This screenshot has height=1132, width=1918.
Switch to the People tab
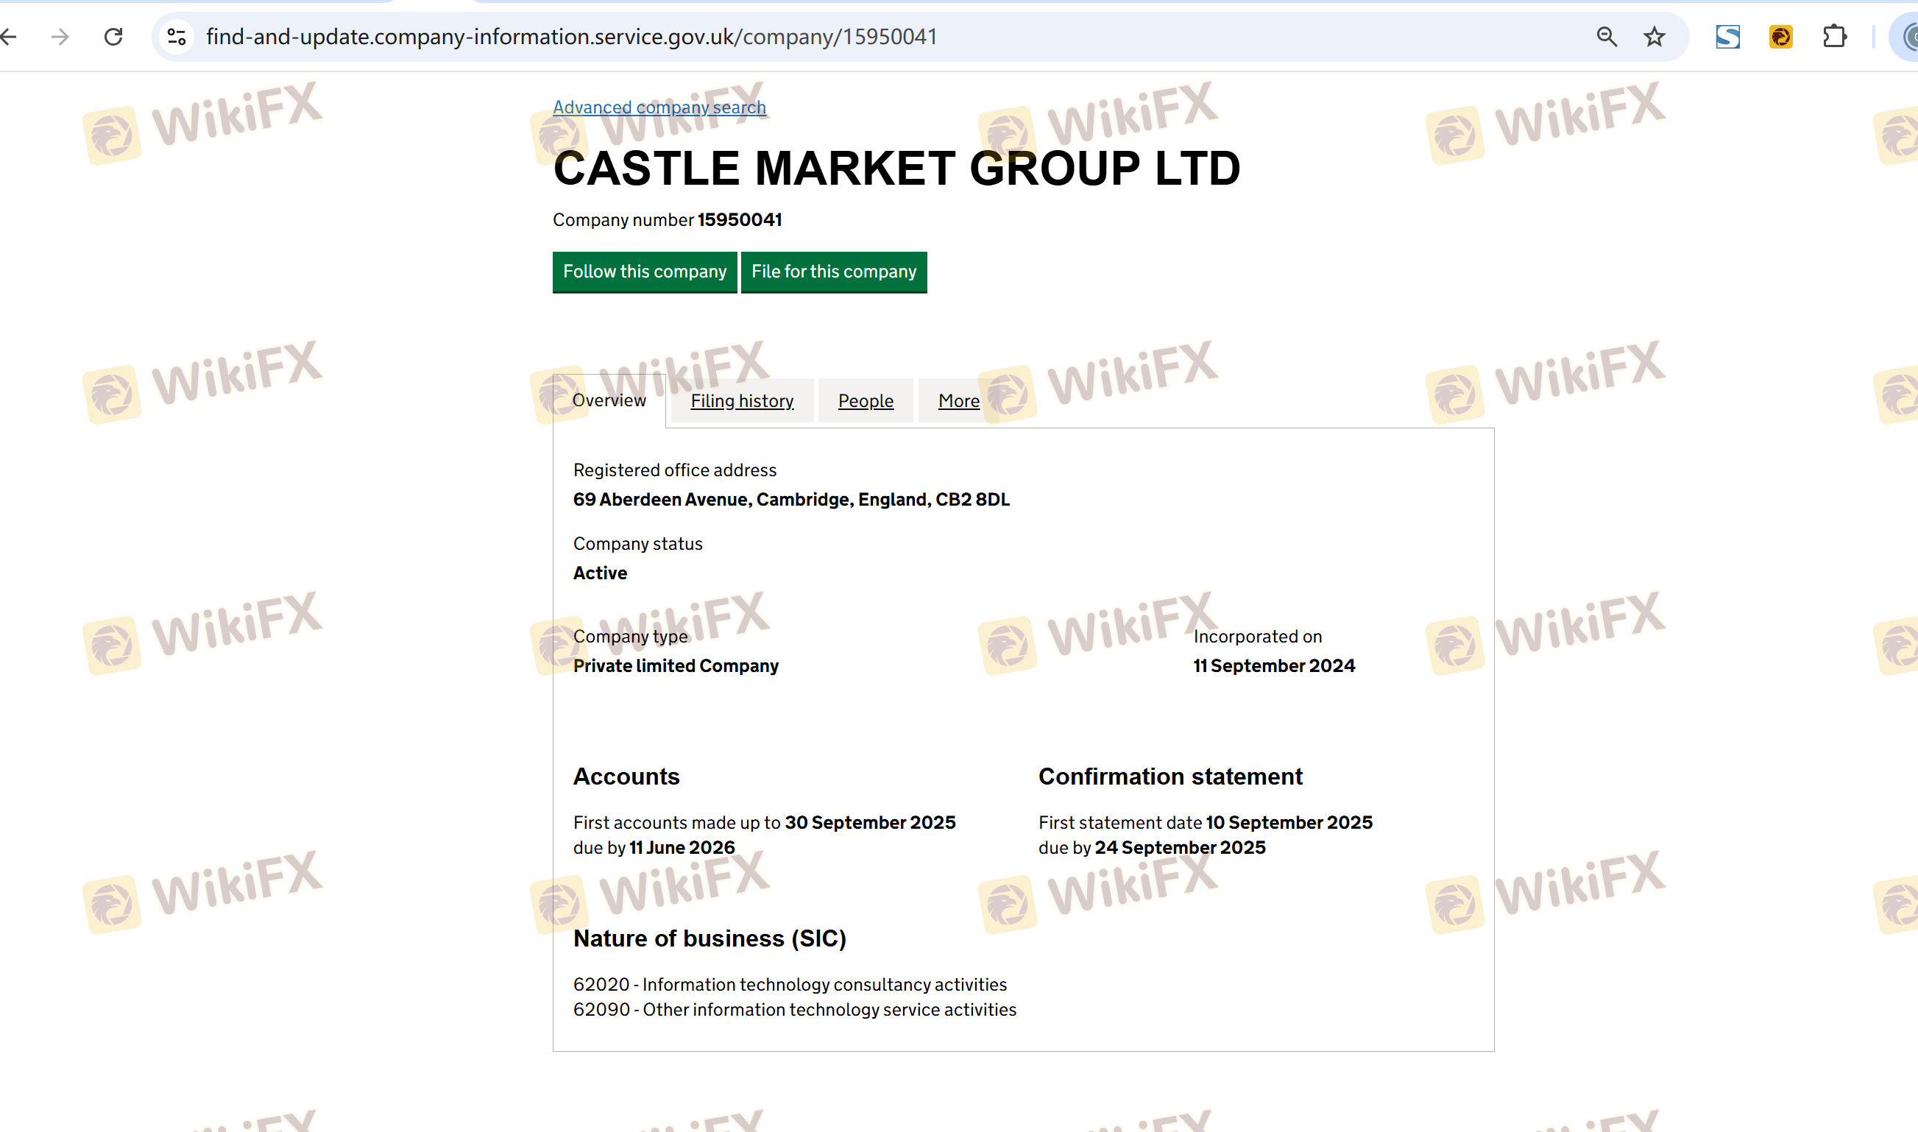coord(865,401)
